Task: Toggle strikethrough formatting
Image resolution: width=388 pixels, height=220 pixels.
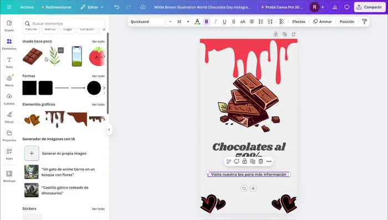Action: pyautogui.click(x=233, y=22)
